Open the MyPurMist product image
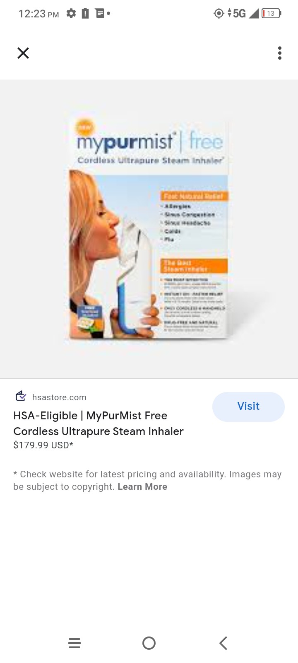 coord(149,229)
